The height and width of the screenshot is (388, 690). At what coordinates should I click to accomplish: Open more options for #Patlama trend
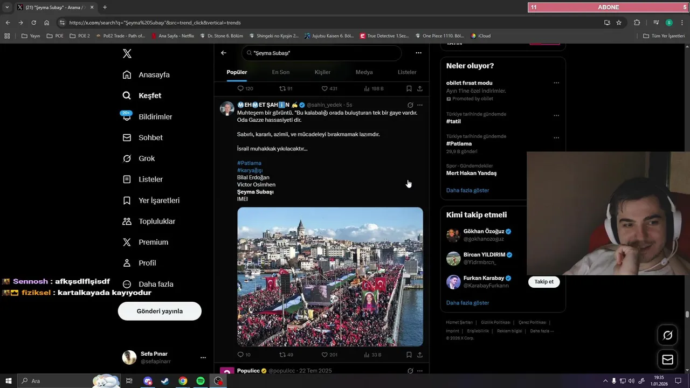pyautogui.click(x=556, y=138)
